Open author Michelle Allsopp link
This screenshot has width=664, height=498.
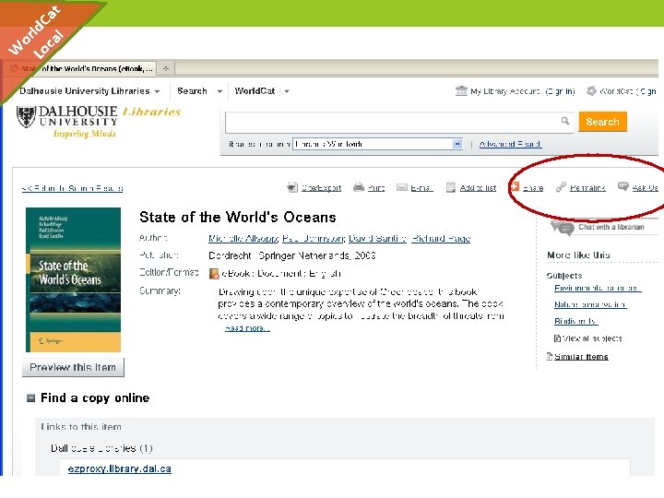point(243,239)
